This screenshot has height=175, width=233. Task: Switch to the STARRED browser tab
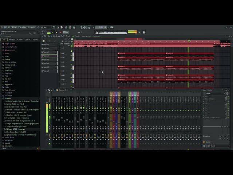36,40
